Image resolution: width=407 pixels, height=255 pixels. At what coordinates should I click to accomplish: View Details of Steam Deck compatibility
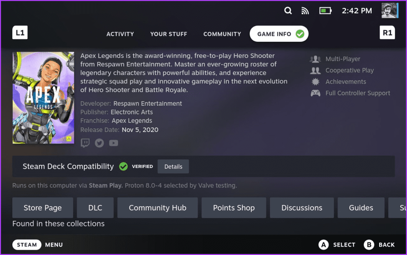[x=173, y=166]
